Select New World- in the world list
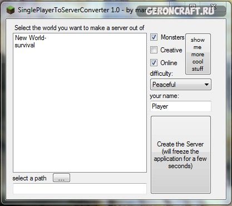Screen dimensions: 232x206 pyautogui.click(x=31, y=38)
